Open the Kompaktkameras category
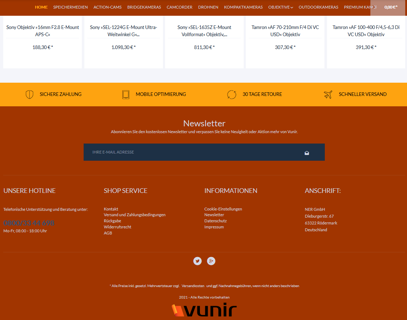This screenshot has height=320, width=407. click(243, 7)
